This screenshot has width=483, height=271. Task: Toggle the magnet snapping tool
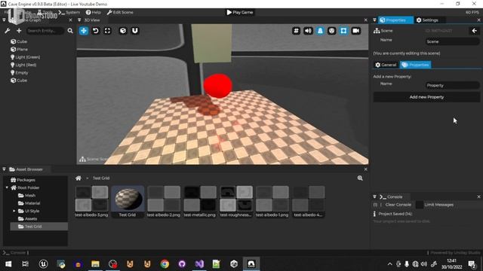135,31
